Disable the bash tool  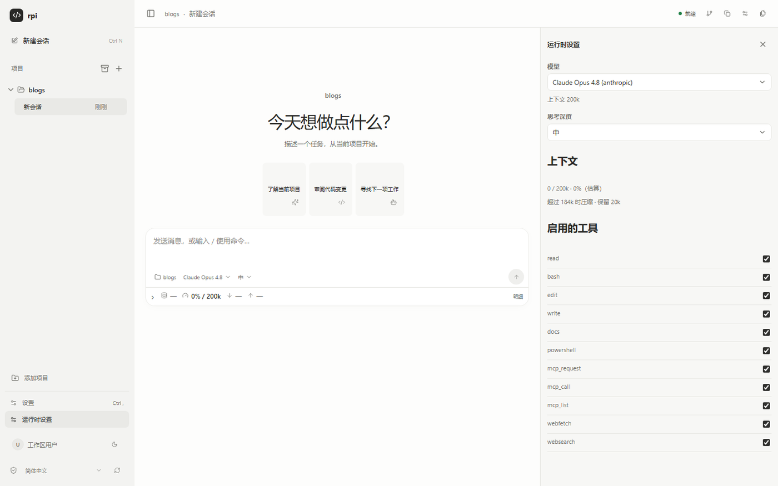tap(766, 277)
